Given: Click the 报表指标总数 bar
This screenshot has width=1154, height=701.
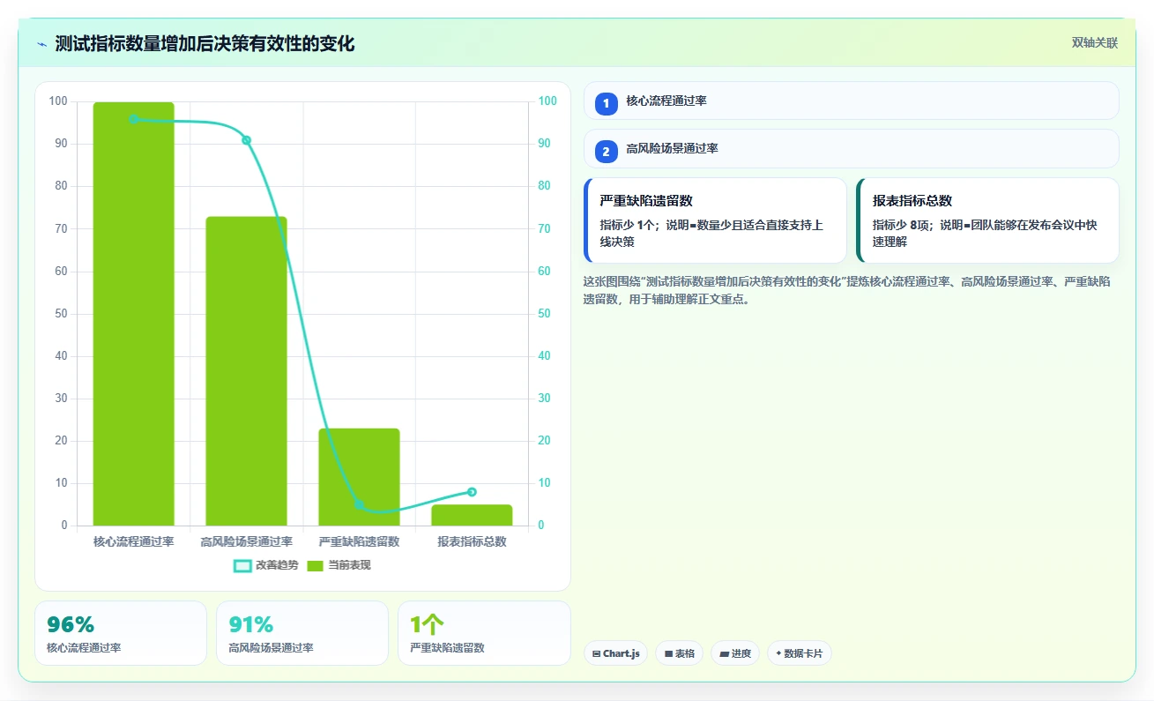Looking at the screenshot, I should 472,515.
